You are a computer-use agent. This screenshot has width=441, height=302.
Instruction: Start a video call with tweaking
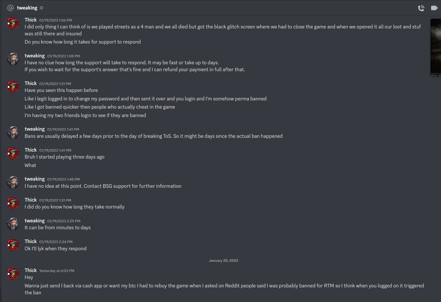pos(434,8)
